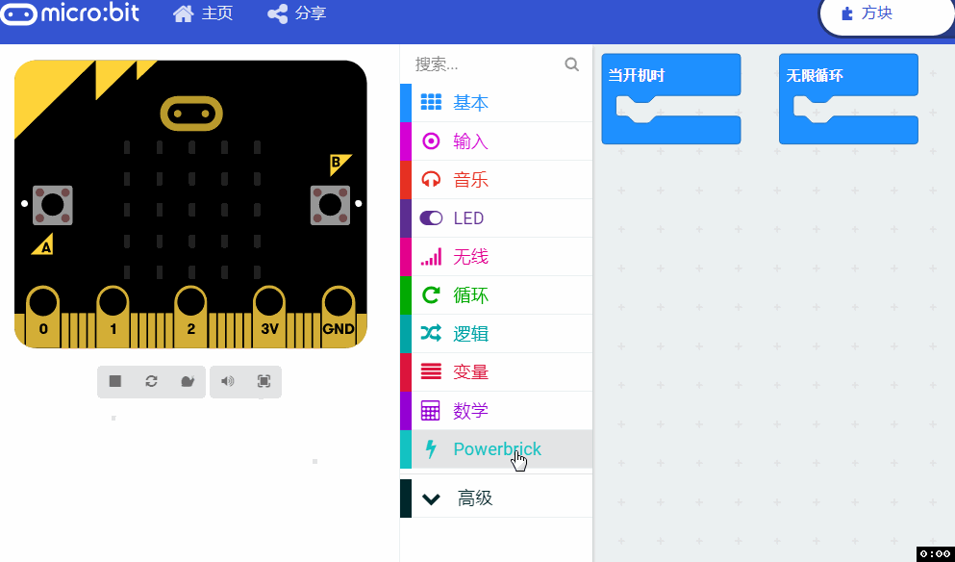
Task: Stop the simulator with the square icon
Action: tap(115, 381)
